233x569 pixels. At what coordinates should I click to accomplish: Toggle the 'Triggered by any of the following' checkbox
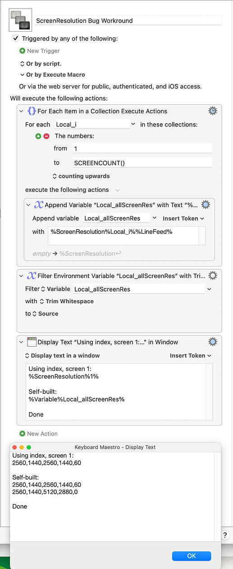(x=16, y=38)
